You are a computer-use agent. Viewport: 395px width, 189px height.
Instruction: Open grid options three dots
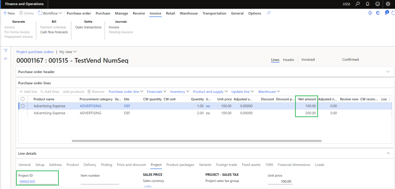390,99
